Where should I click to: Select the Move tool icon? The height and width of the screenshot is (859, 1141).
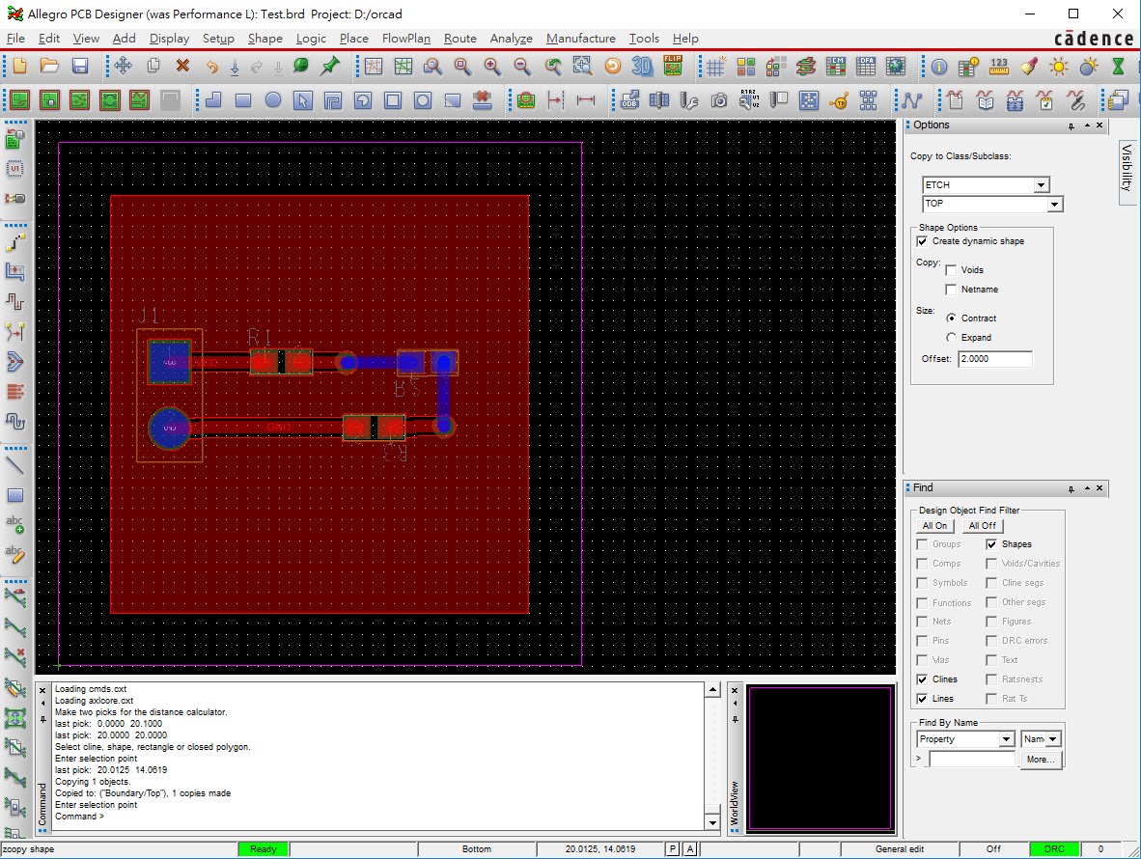123,67
